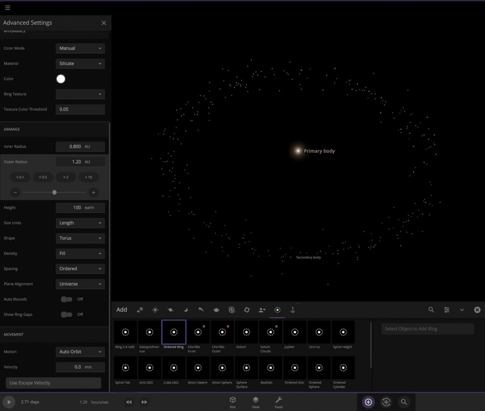Open the View layers menu
This screenshot has width=485, height=411.
pyautogui.click(x=256, y=402)
